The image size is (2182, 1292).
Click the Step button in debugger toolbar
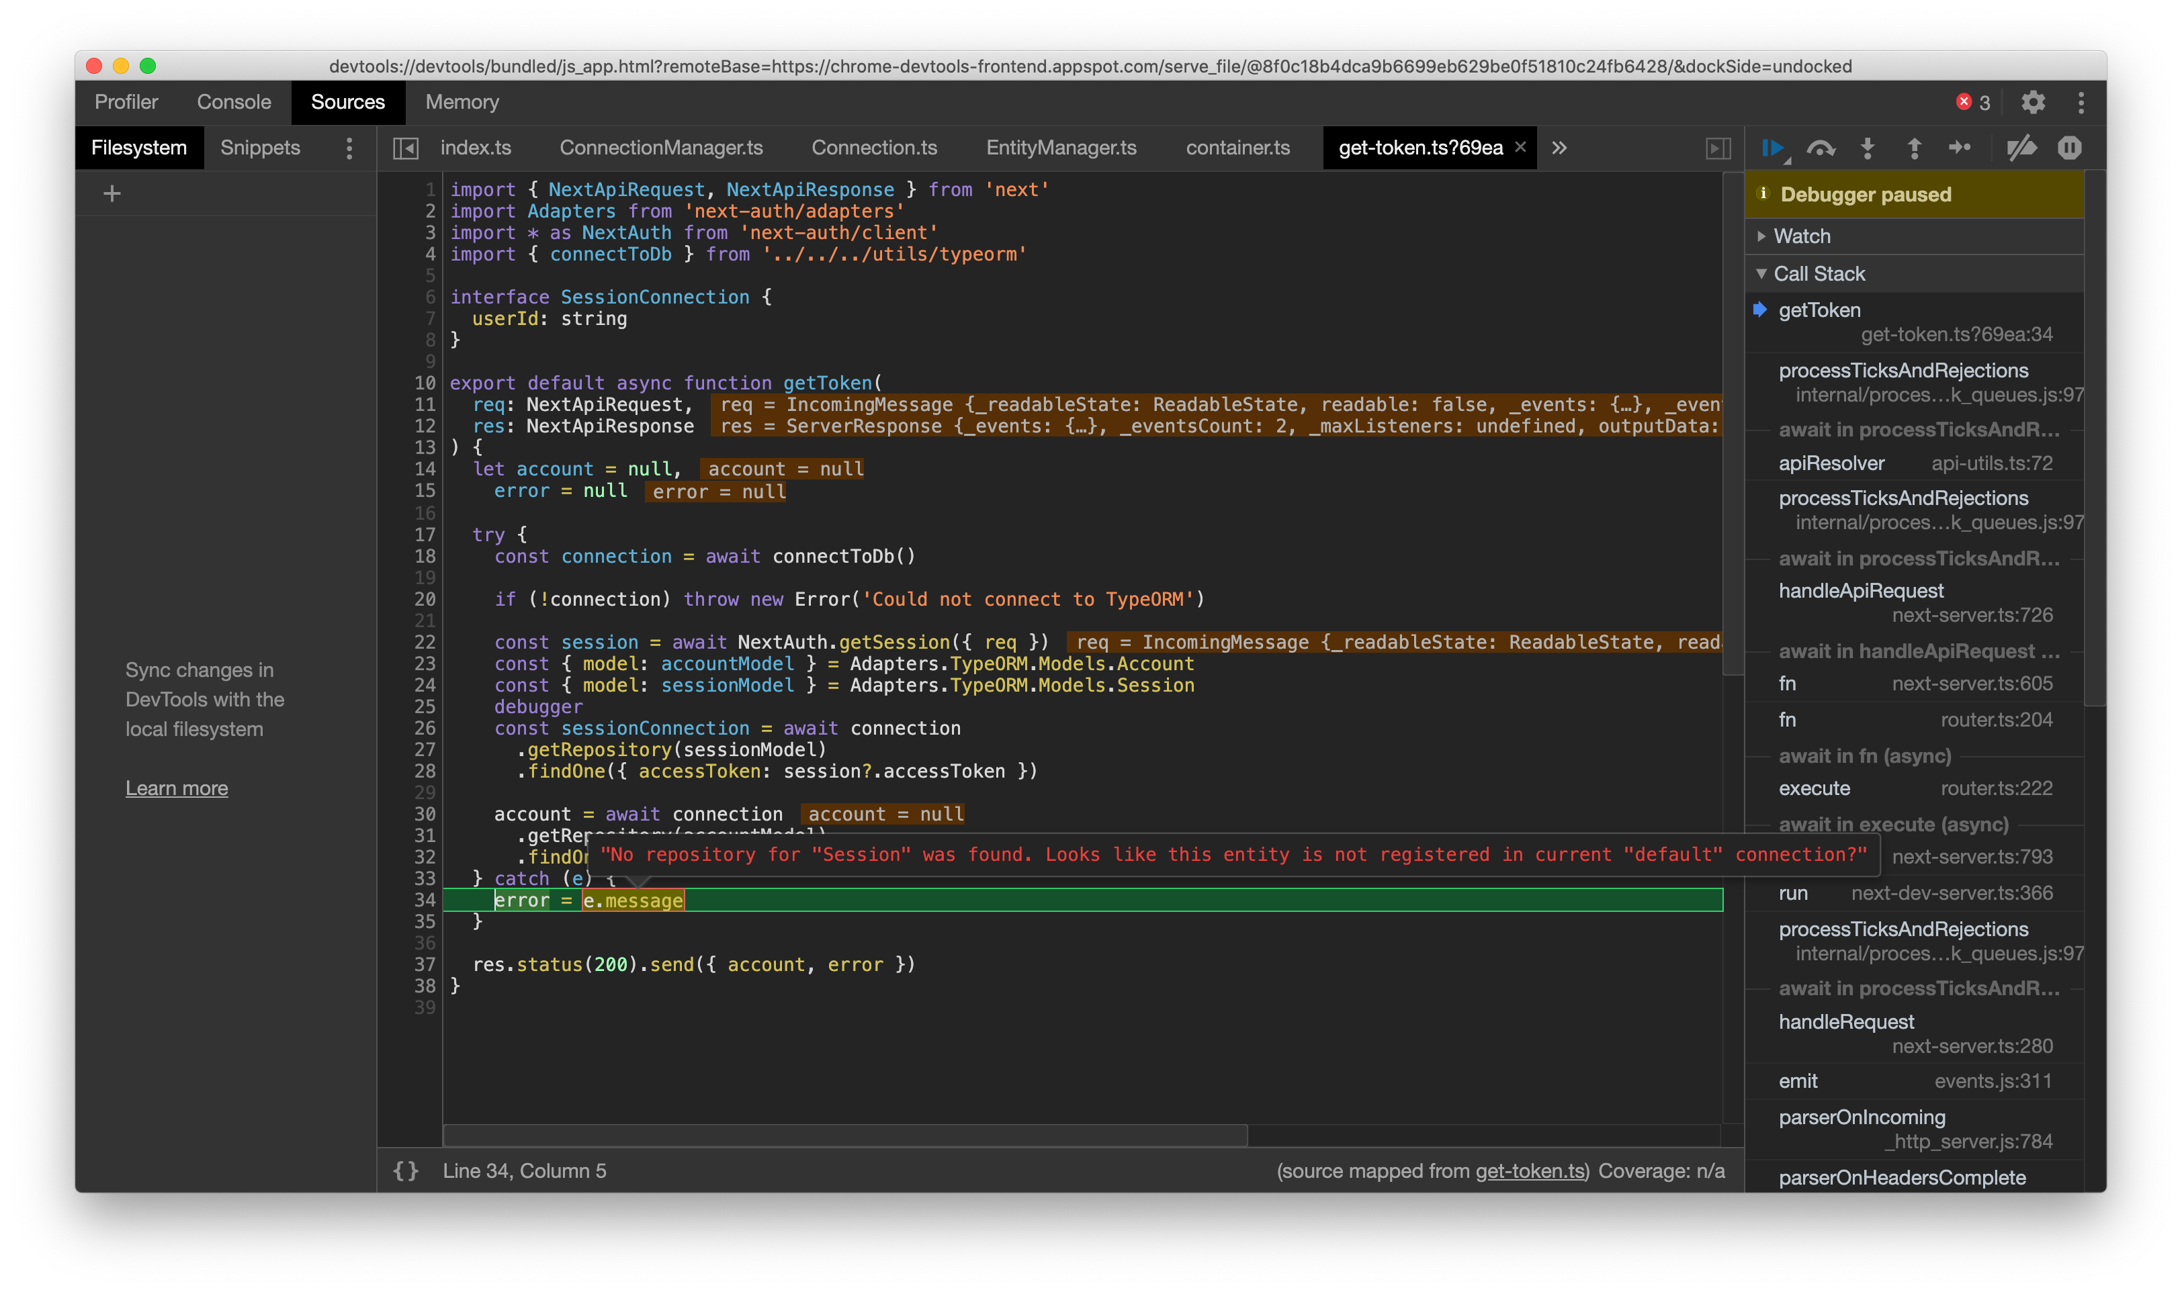click(x=1960, y=148)
